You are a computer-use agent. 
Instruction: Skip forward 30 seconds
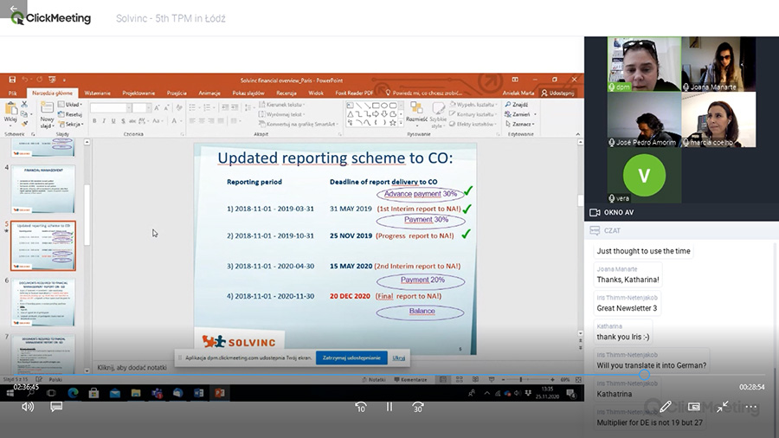pos(418,407)
